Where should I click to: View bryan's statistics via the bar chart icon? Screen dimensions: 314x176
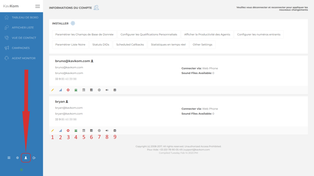tap(60, 130)
